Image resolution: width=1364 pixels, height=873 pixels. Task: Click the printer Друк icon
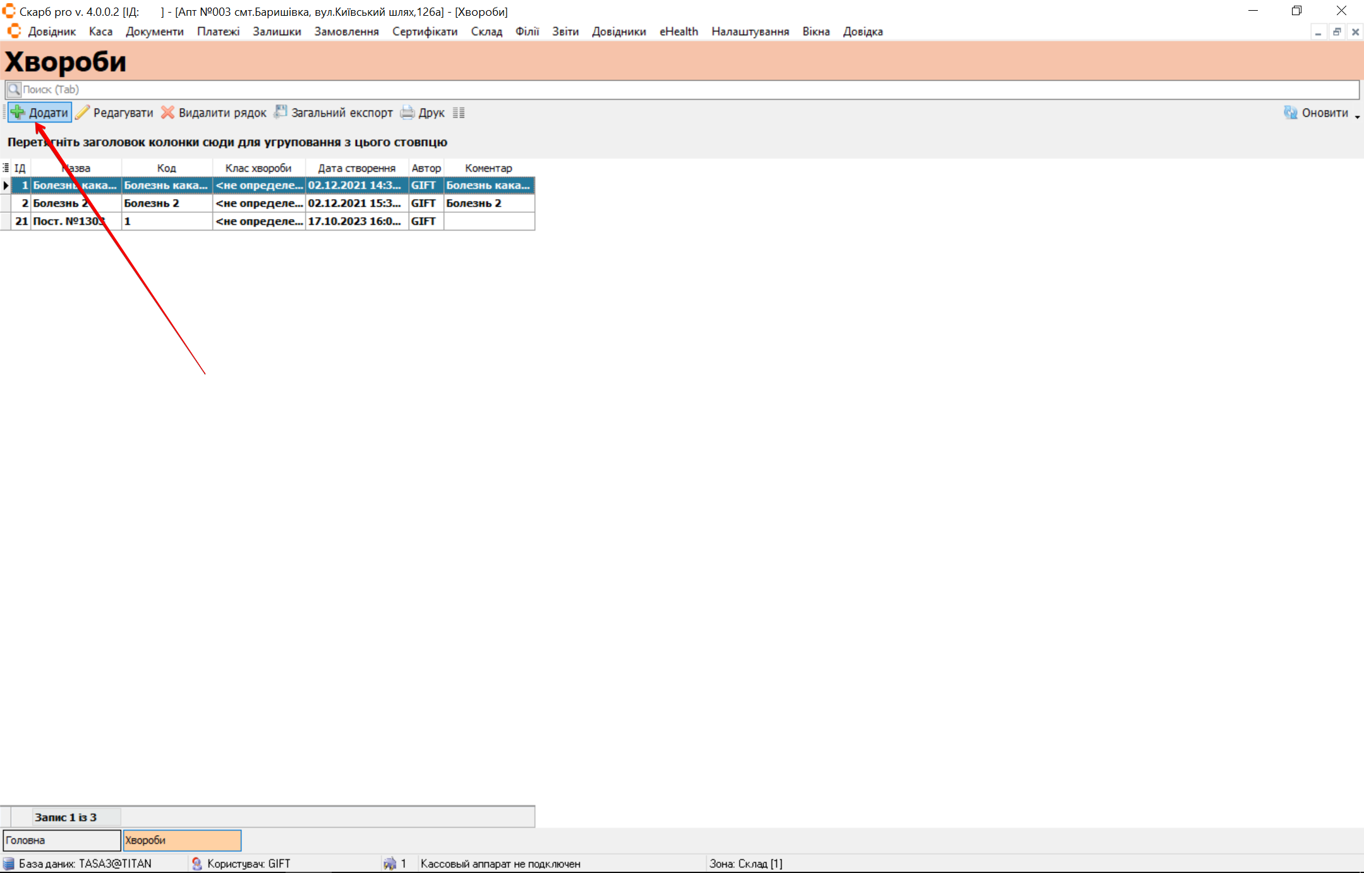[407, 112]
